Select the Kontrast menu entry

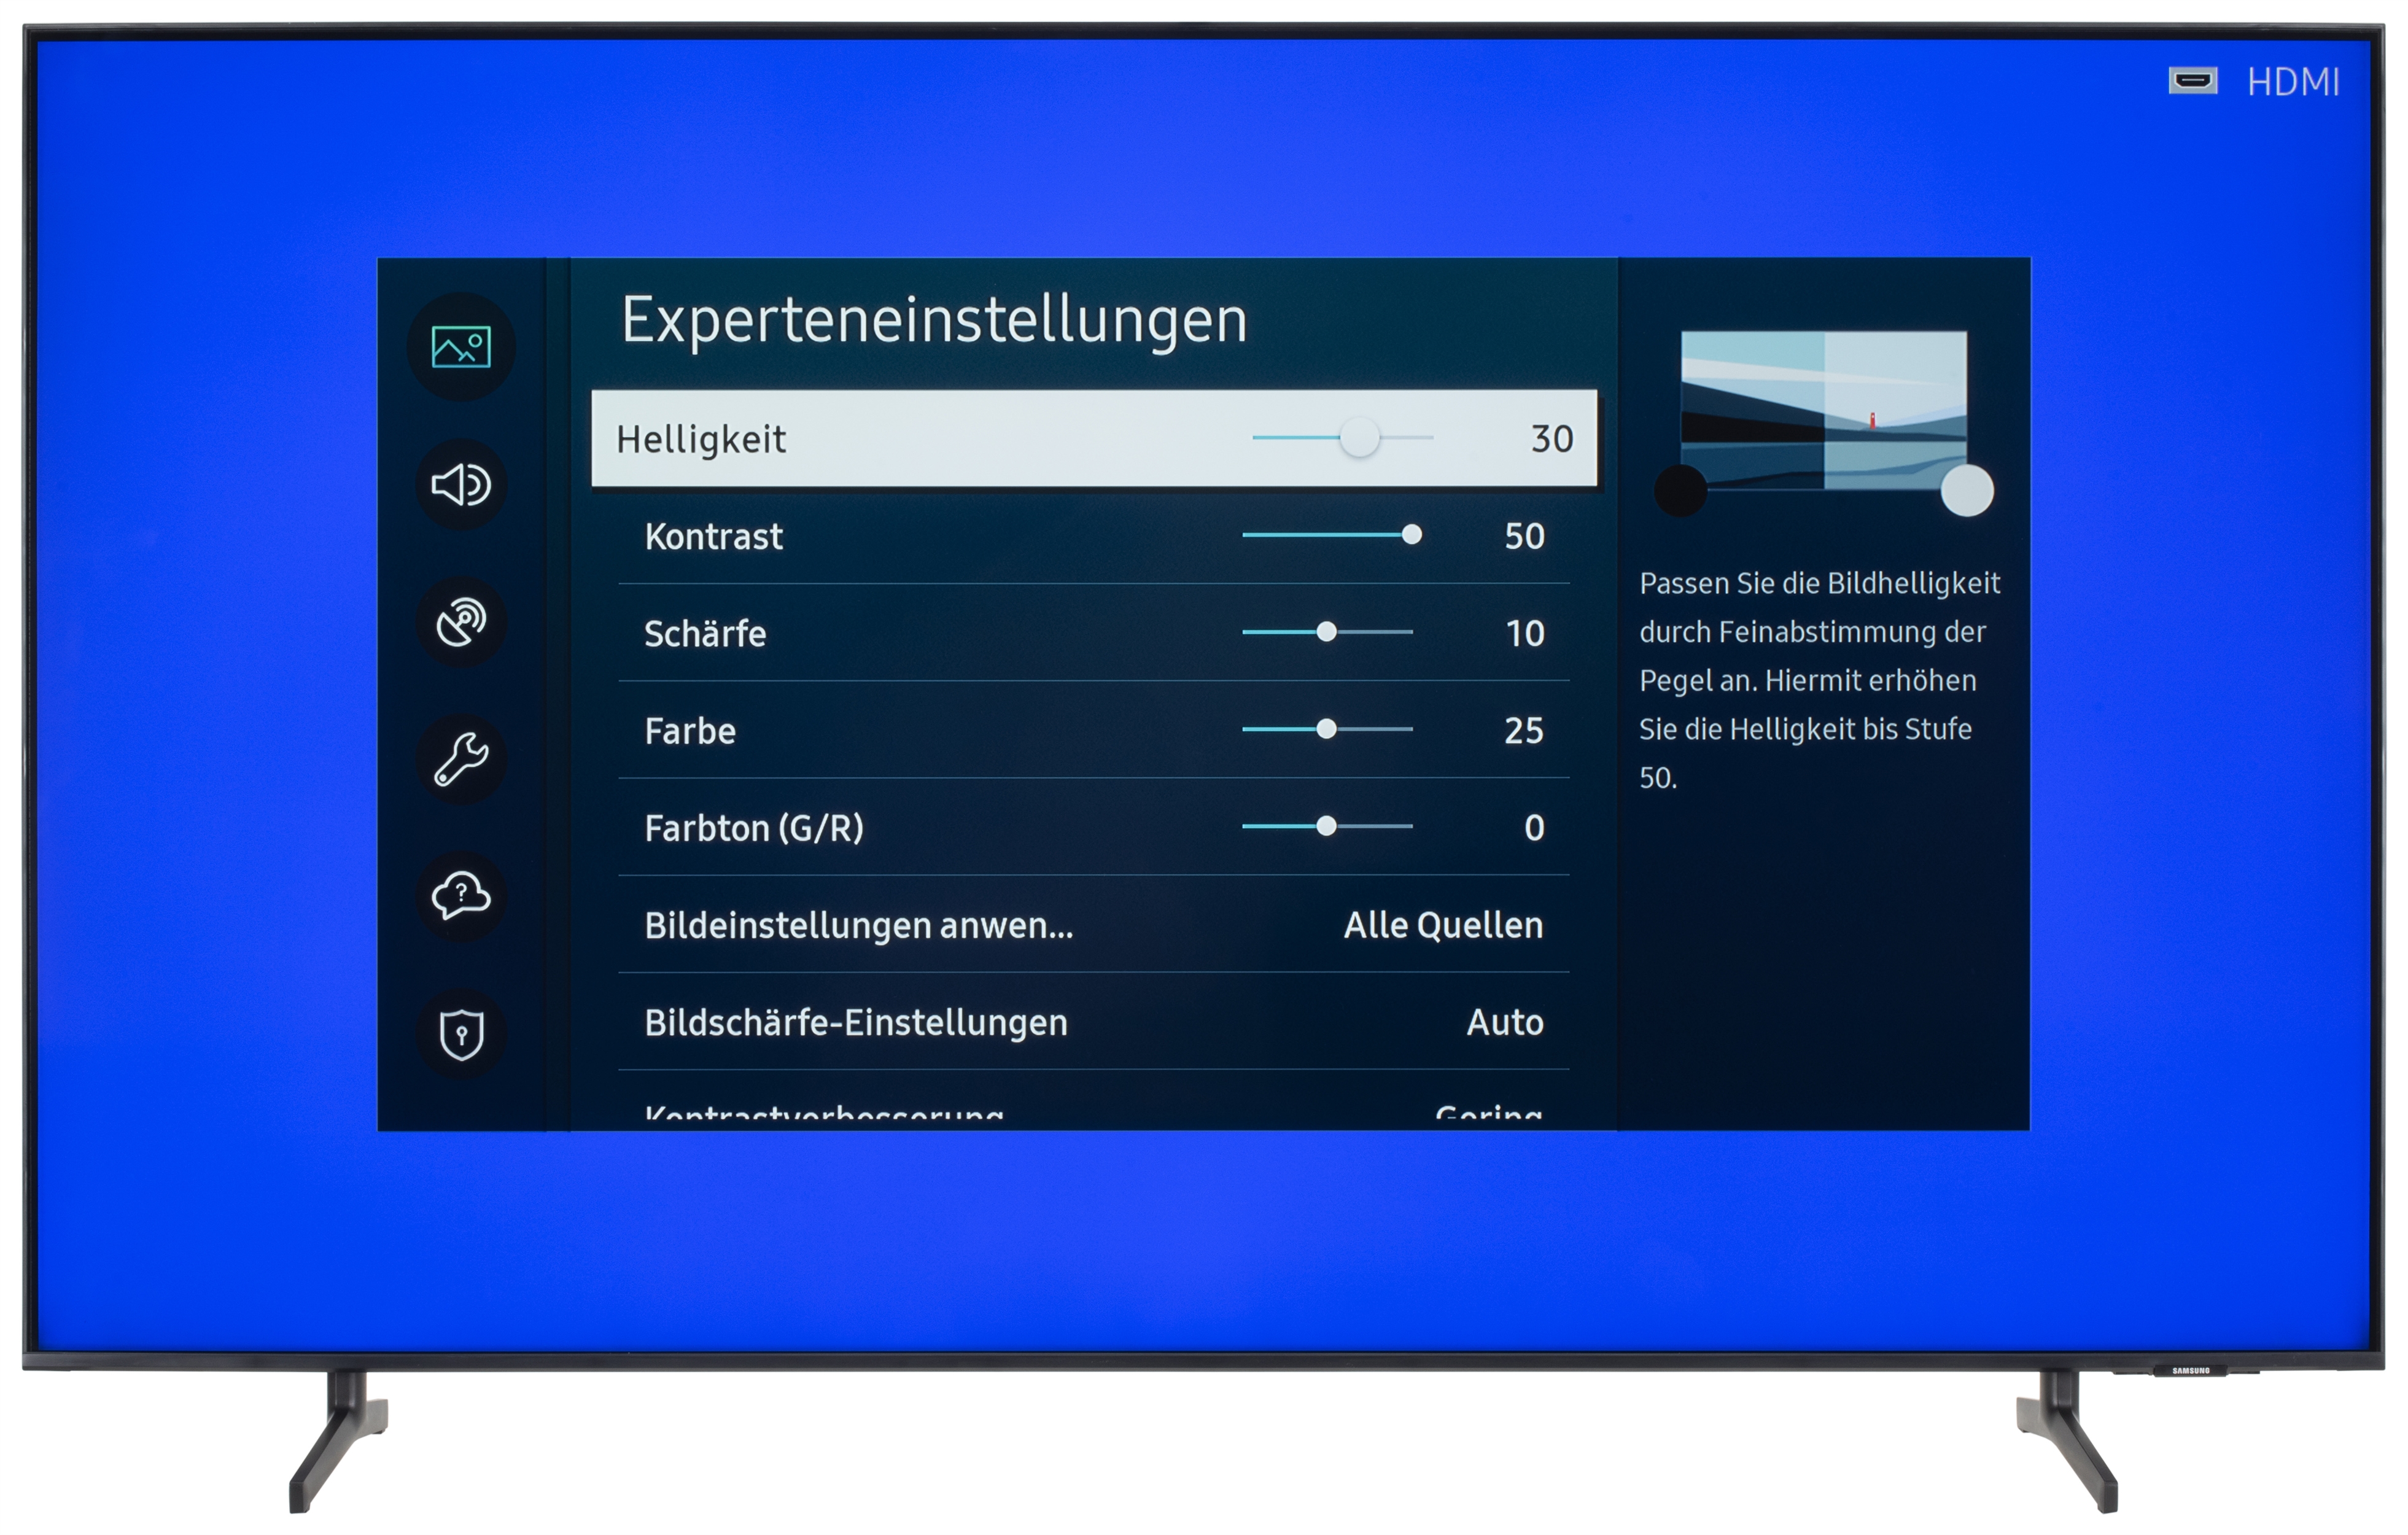(x=715, y=537)
